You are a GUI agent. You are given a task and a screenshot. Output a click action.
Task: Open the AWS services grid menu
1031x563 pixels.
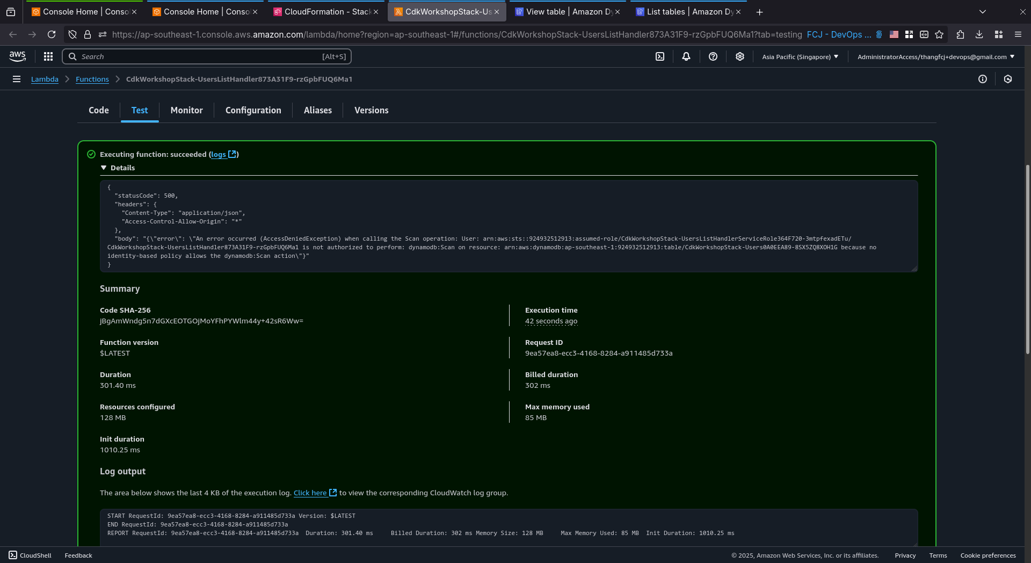pos(48,56)
